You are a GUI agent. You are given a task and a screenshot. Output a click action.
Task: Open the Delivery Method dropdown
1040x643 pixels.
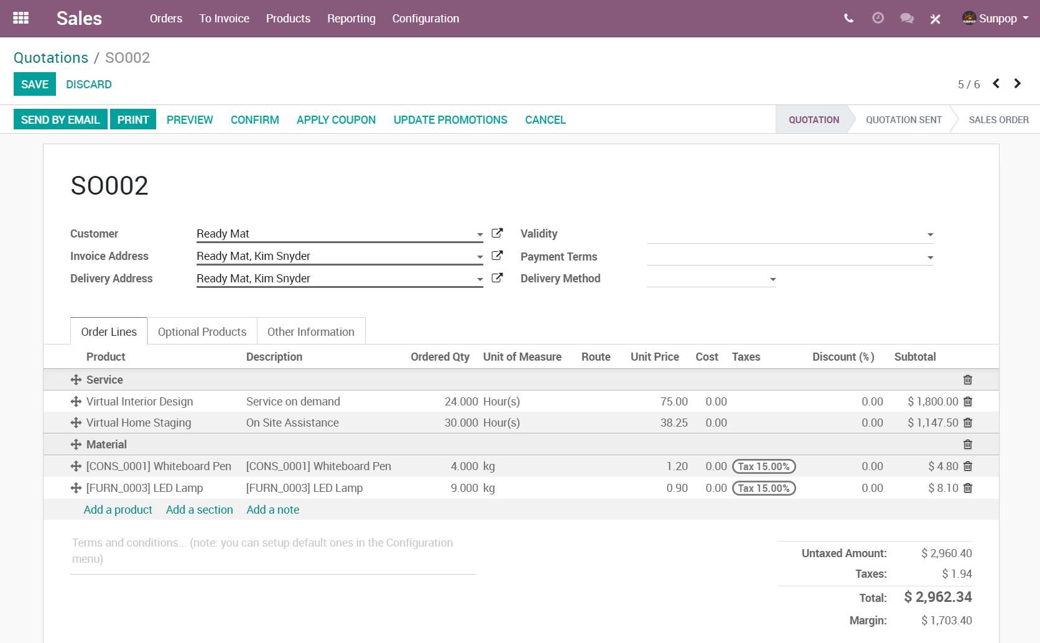[x=773, y=280]
